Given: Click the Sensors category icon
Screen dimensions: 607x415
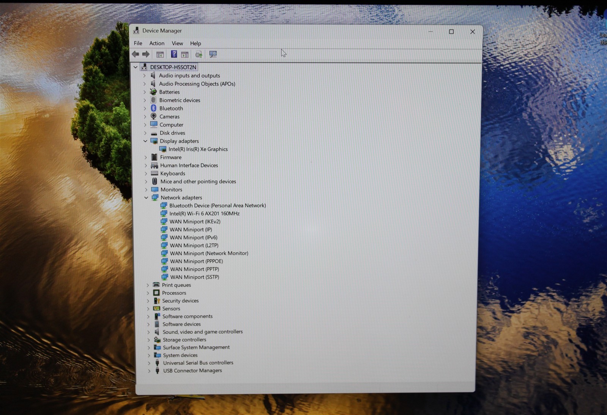Looking at the screenshot, I should click(156, 308).
